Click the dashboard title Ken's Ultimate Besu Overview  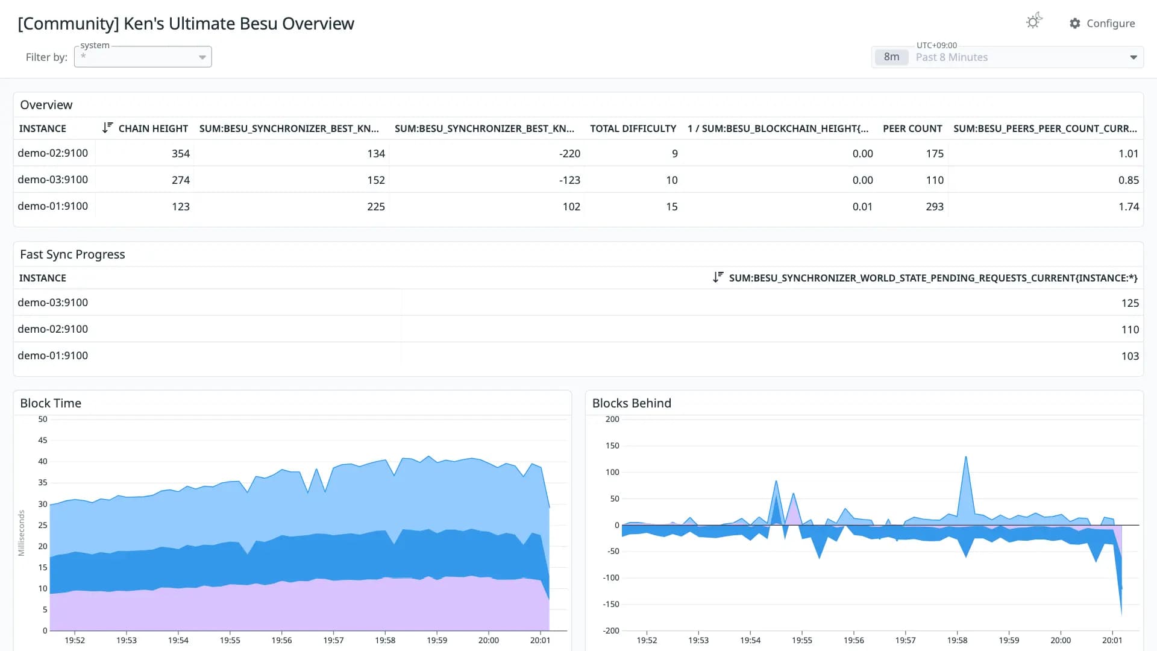pos(186,24)
